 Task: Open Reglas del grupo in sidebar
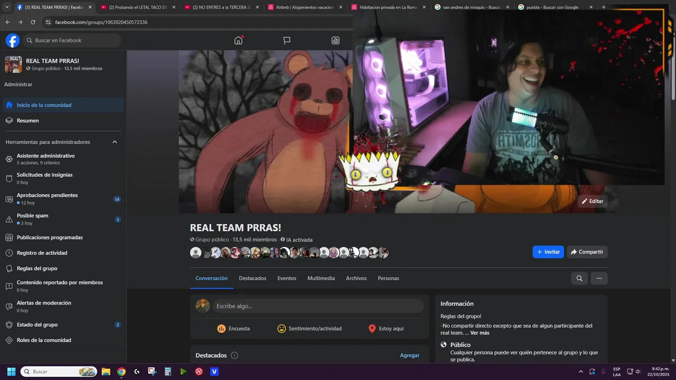(x=63, y=268)
